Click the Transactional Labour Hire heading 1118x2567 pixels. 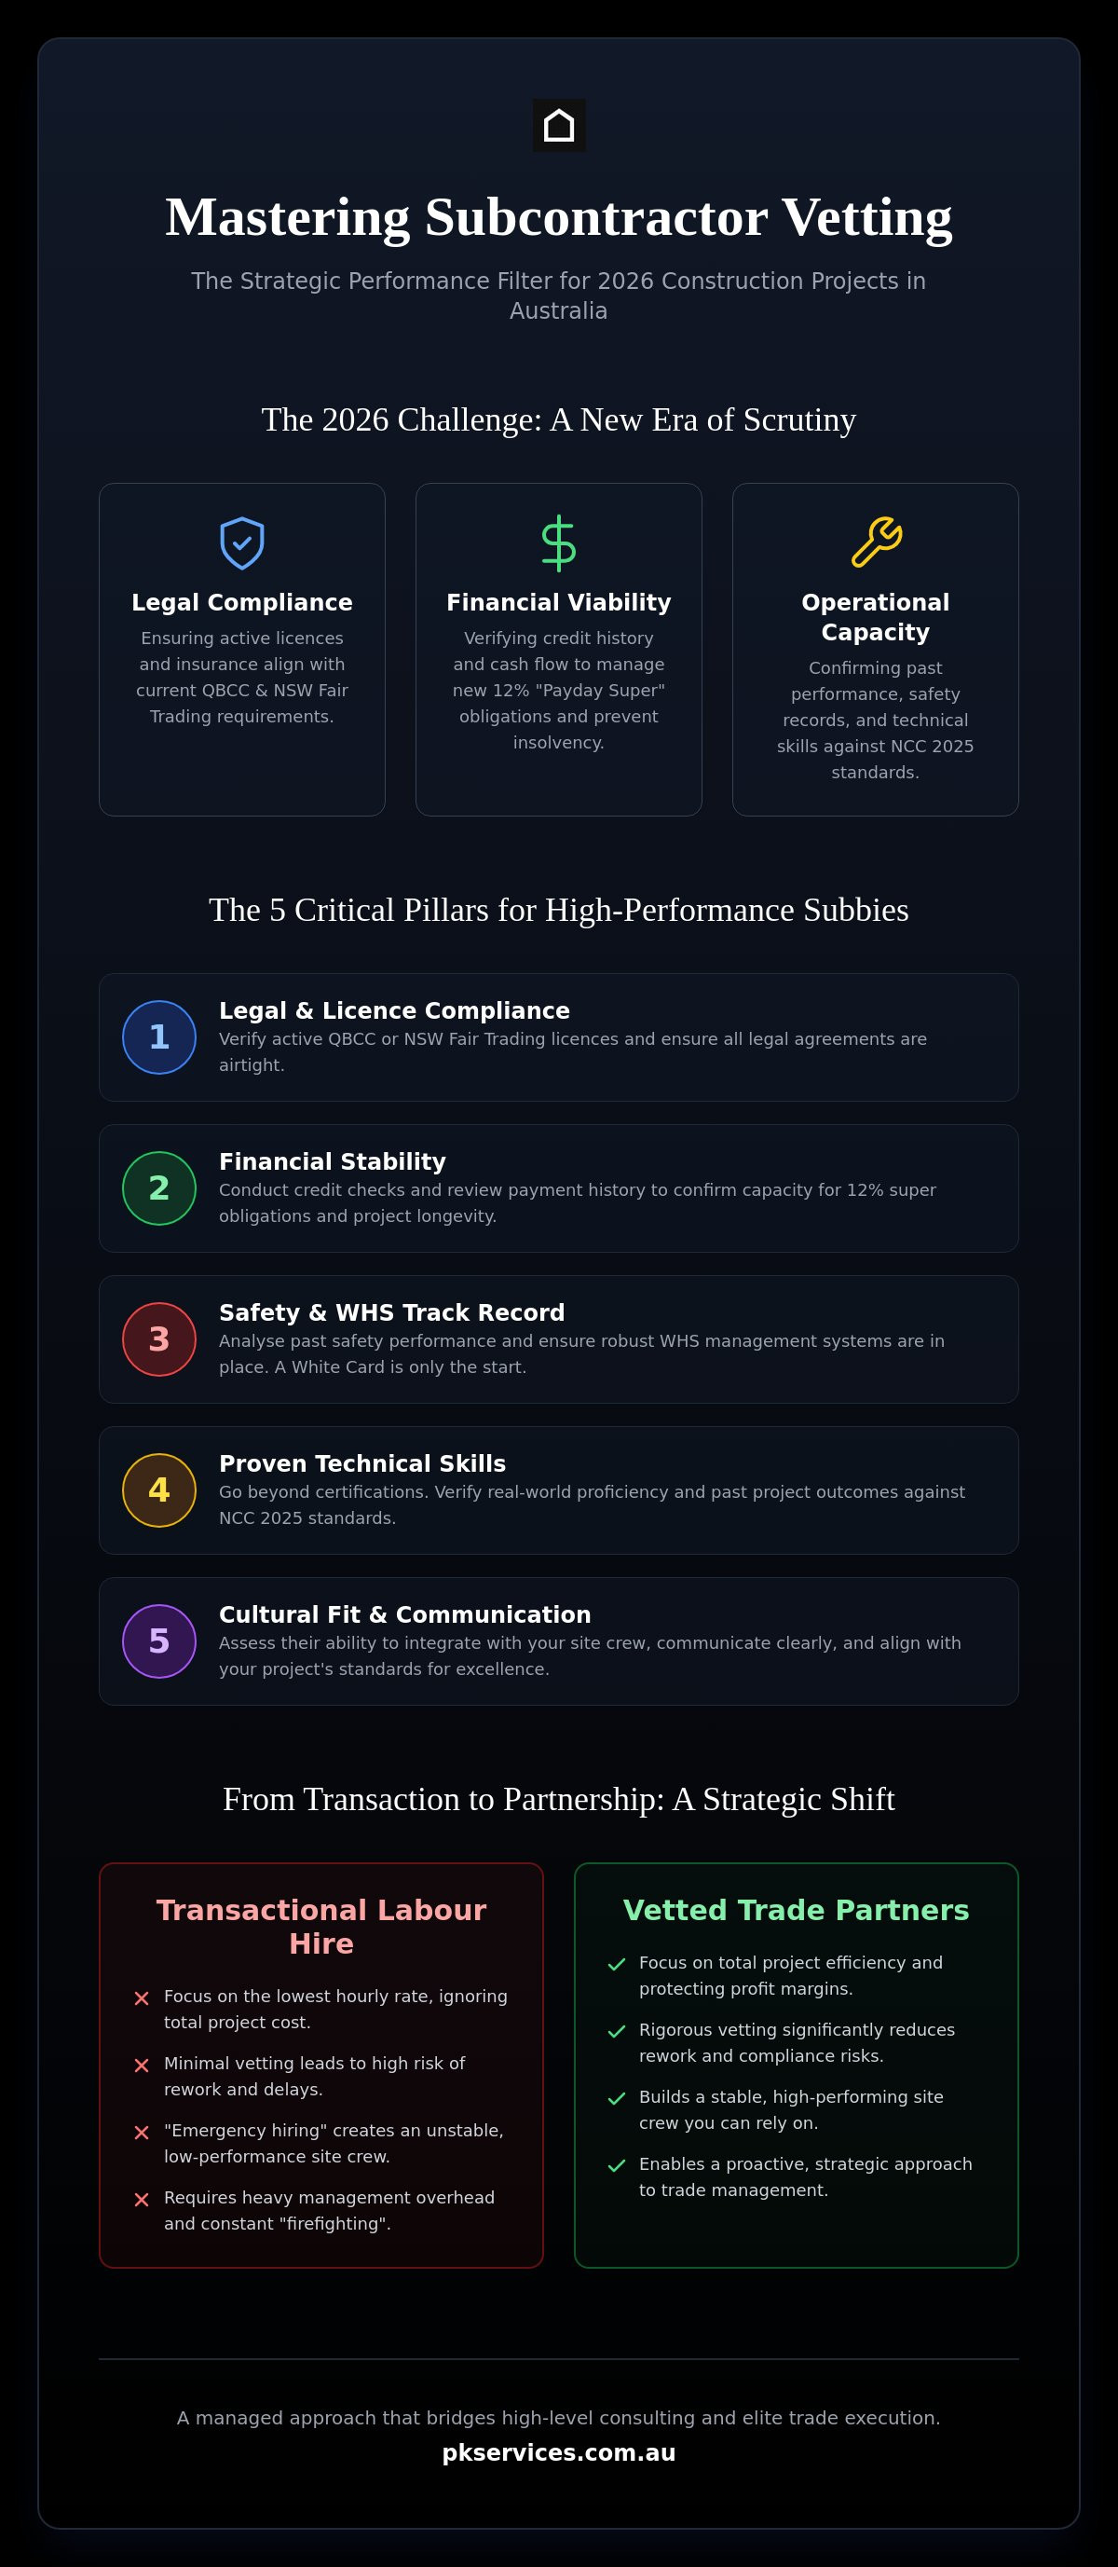coord(320,1927)
